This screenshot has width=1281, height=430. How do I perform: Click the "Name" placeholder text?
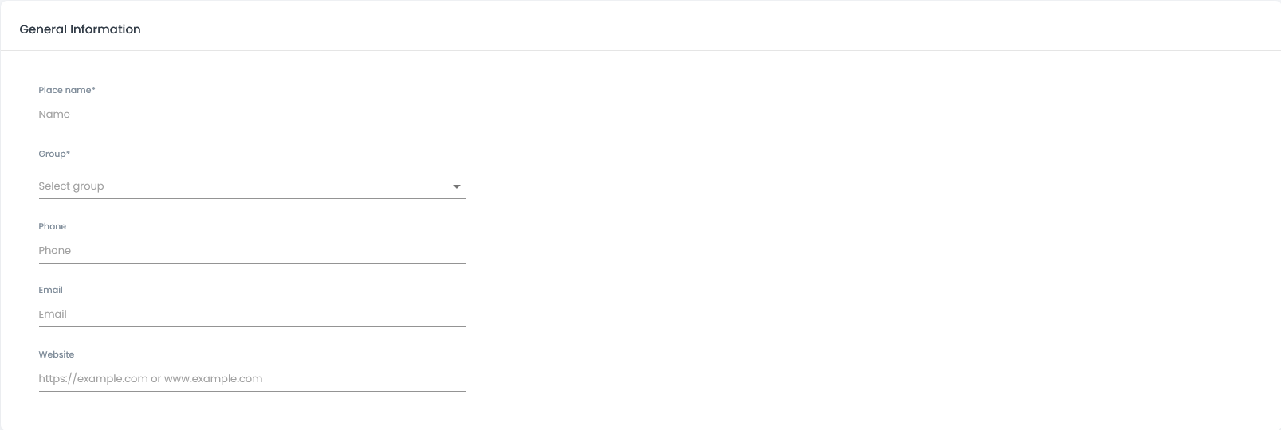pos(54,115)
